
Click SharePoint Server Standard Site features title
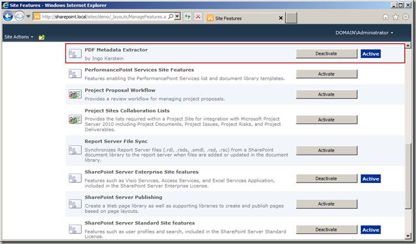point(140,223)
